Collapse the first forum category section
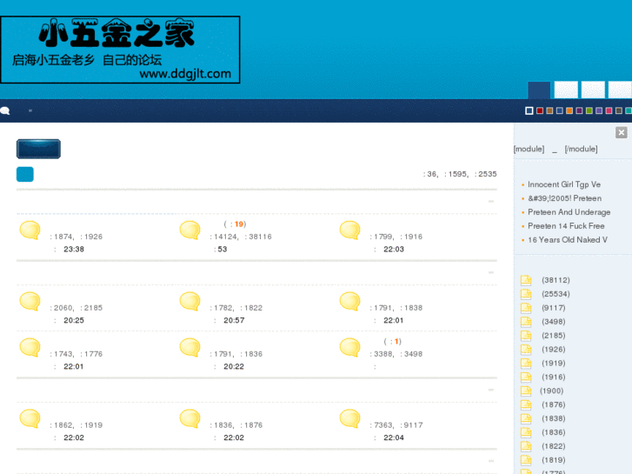This screenshot has width=632, height=474. [x=491, y=201]
